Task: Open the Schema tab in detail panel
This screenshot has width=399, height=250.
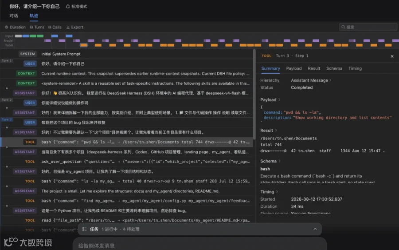Action: (x=334, y=68)
